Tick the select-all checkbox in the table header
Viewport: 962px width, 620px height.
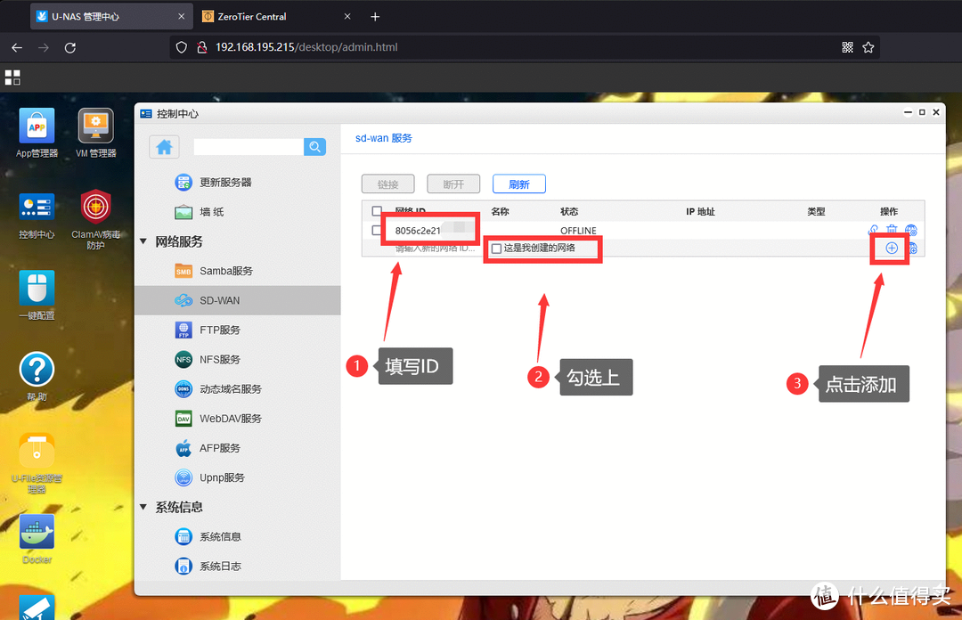click(375, 211)
